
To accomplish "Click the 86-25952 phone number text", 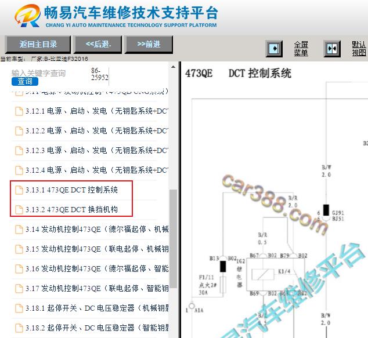I will (x=100, y=74).
